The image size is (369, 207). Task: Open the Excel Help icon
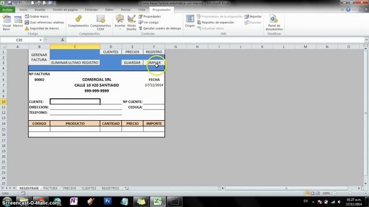[348, 10]
